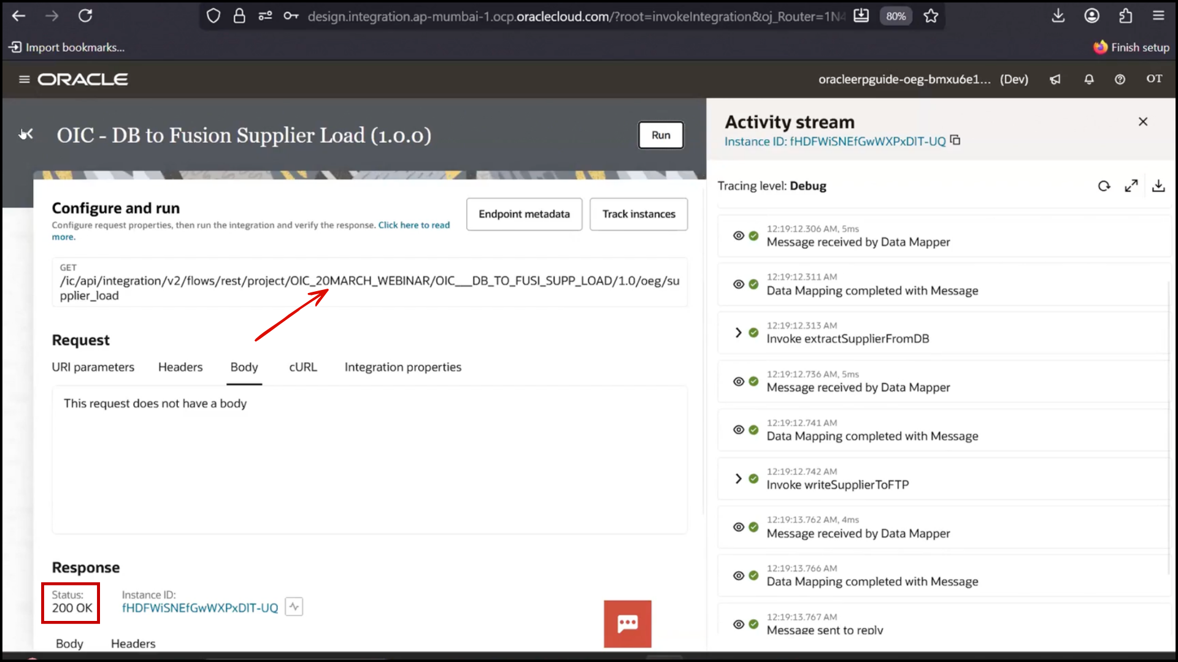Screen dimensions: 1178x662
Task: Open the browser shield protection icon
Action: pos(213,16)
